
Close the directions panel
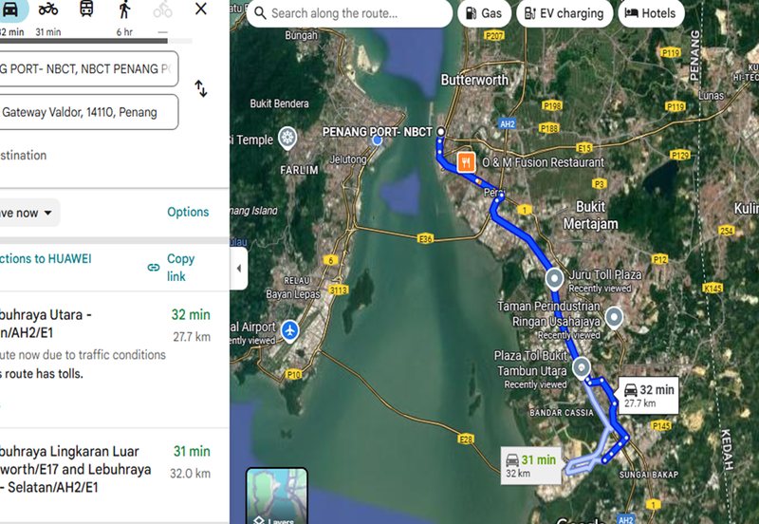pyautogui.click(x=201, y=9)
